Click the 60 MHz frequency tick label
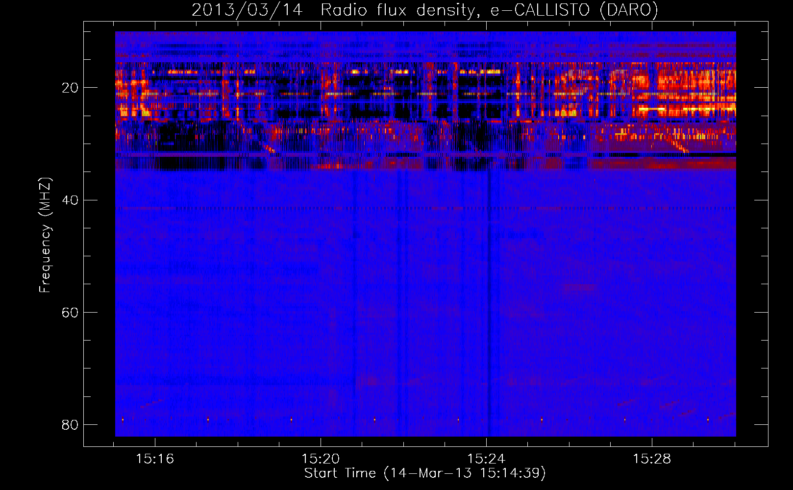 [x=70, y=312]
